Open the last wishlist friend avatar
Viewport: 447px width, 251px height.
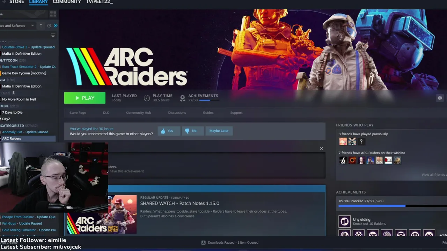coord(397,160)
